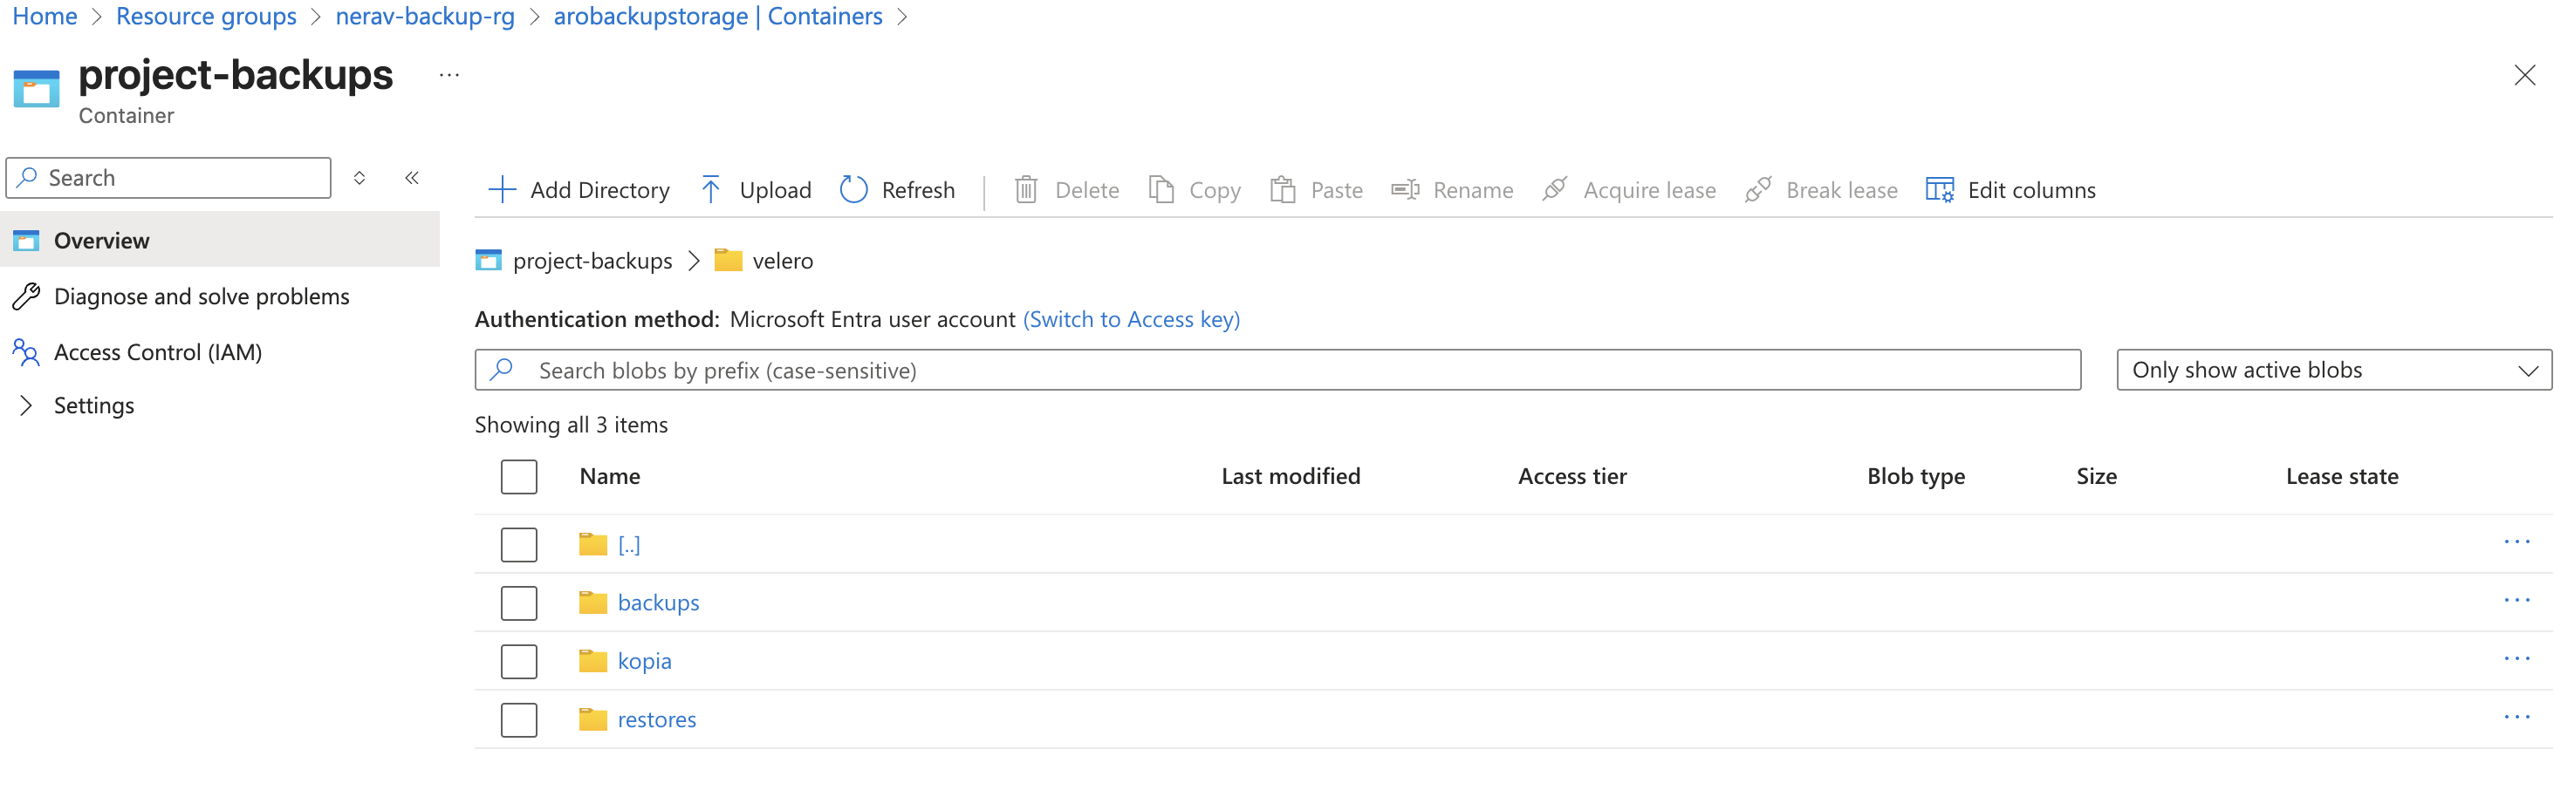The width and height of the screenshot is (2554, 790).
Task: Navigate to nerav-backup-rg breadcrumb
Action: 424,16
